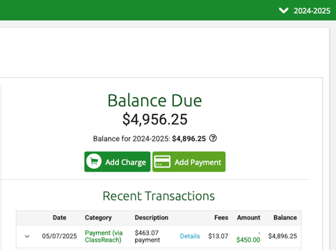Click the Add Payment button
Image resolution: width=336 pixels, height=250 pixels.
pos(189,162)
